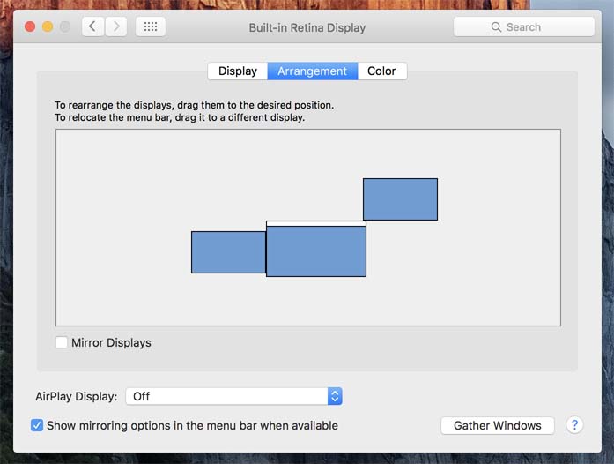Open the AirPlay Display dropdown
The height and width of the screenshot is (464, 614).
[233, 396]
